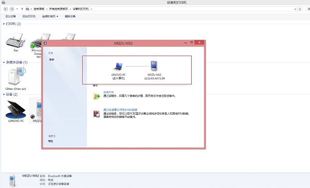
Task: Open 连接时使用 dropdown in toolbar
Action: (x=50, y=16)
